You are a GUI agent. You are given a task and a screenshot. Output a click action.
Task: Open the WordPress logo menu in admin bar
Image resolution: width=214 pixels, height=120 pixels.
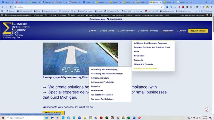coord(2,15)
